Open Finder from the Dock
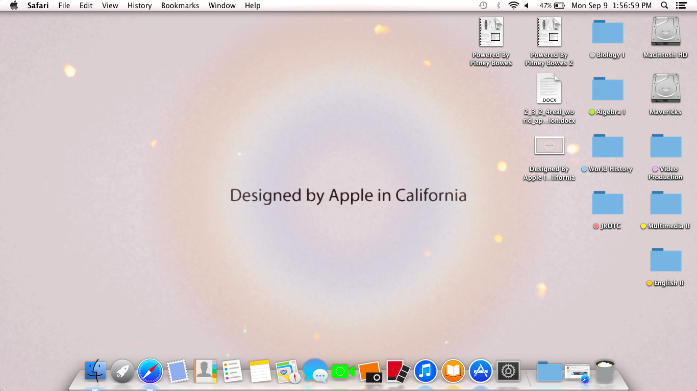 (x=95, y=372)
